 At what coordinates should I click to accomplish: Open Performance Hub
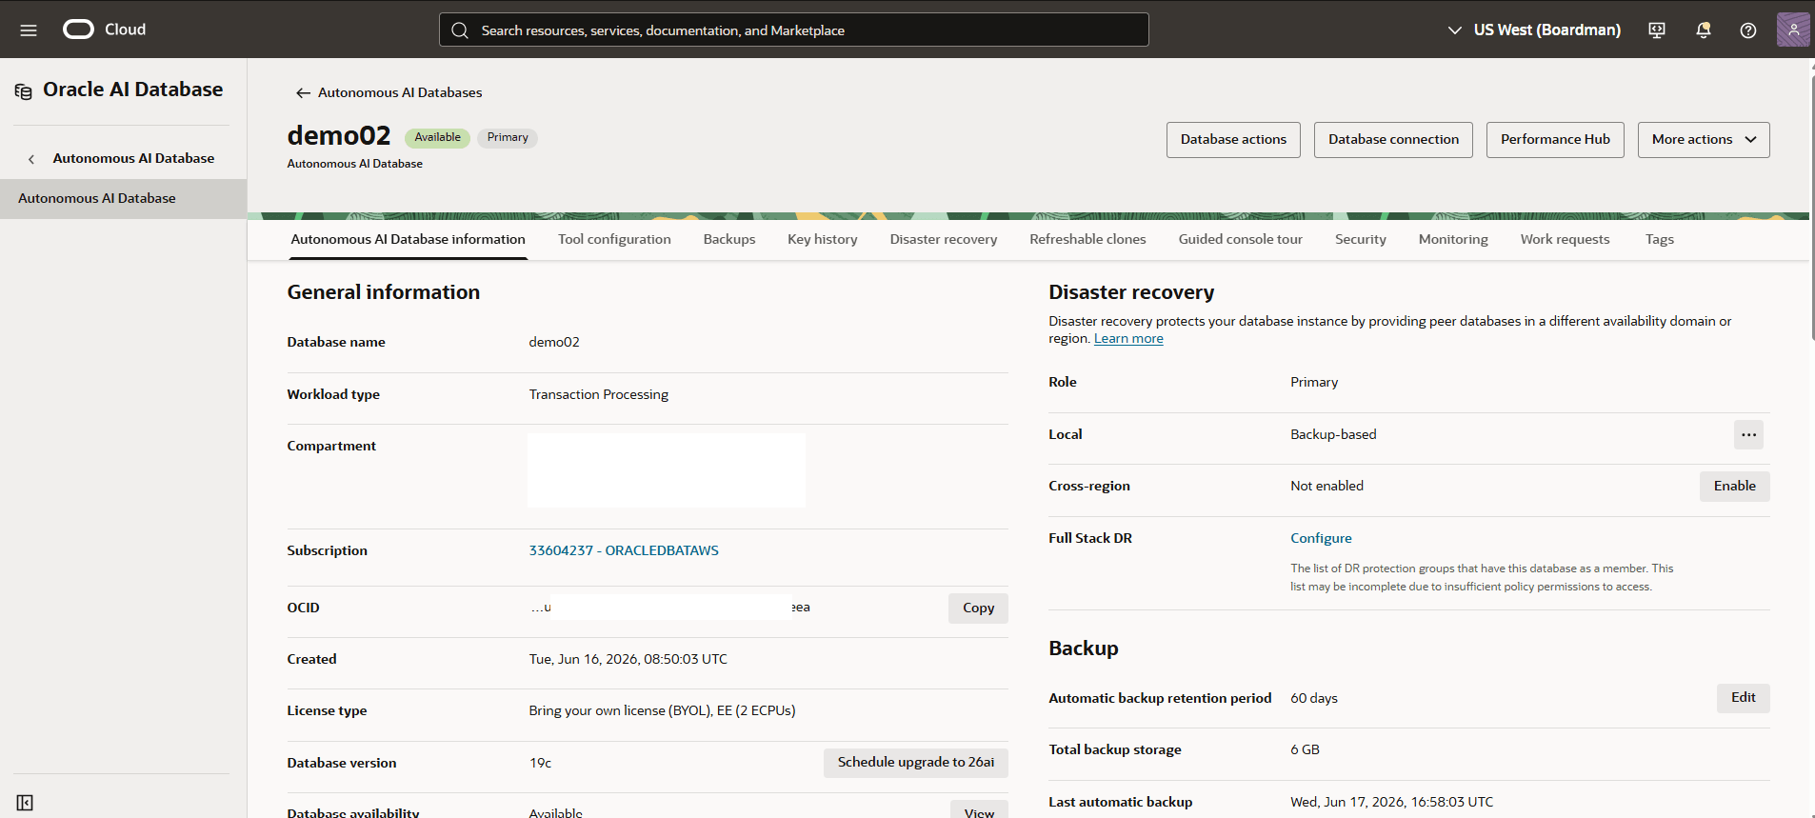[1555, 140]
